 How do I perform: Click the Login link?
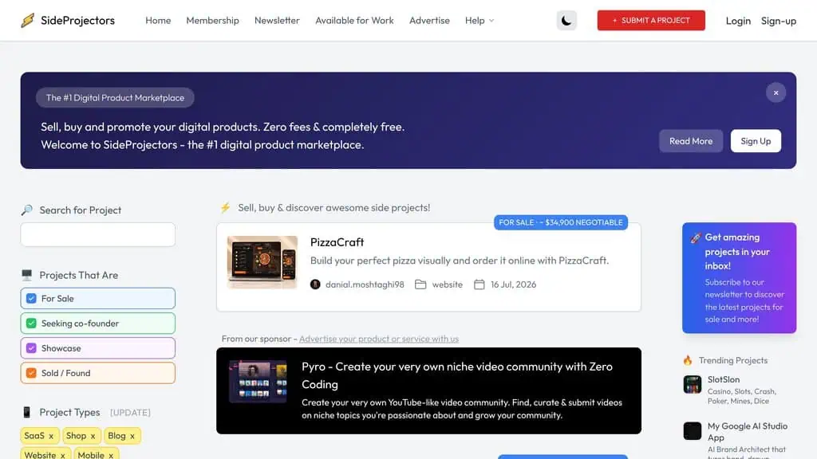pyautogui.click(x=738, y=21)
